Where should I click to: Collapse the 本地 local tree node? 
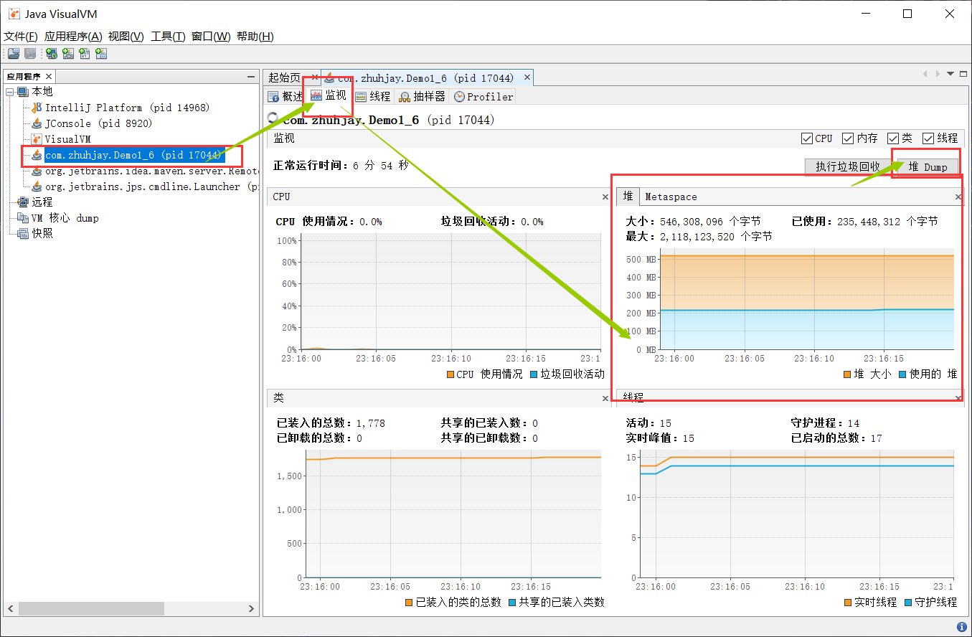(x=10, y=92)
